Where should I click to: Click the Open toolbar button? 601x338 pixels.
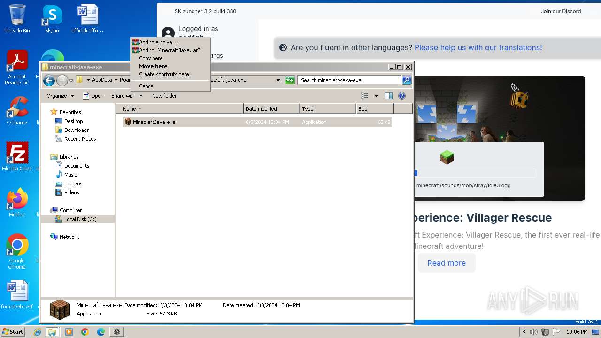pyautogui.click(x=93, y=96)
